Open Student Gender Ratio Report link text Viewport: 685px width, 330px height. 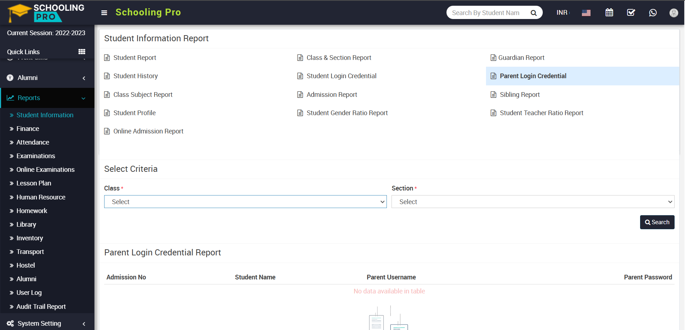(347, 113)
